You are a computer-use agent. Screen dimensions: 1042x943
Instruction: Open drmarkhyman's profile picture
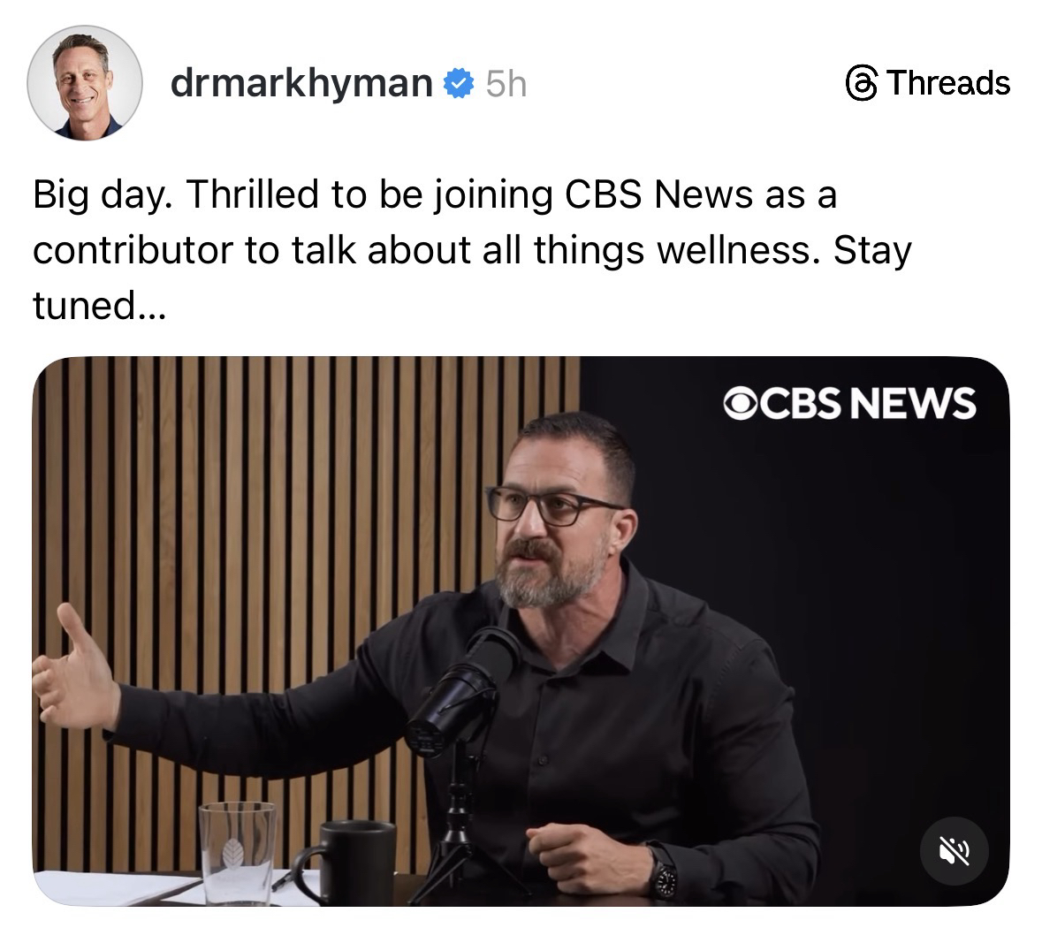85,83
